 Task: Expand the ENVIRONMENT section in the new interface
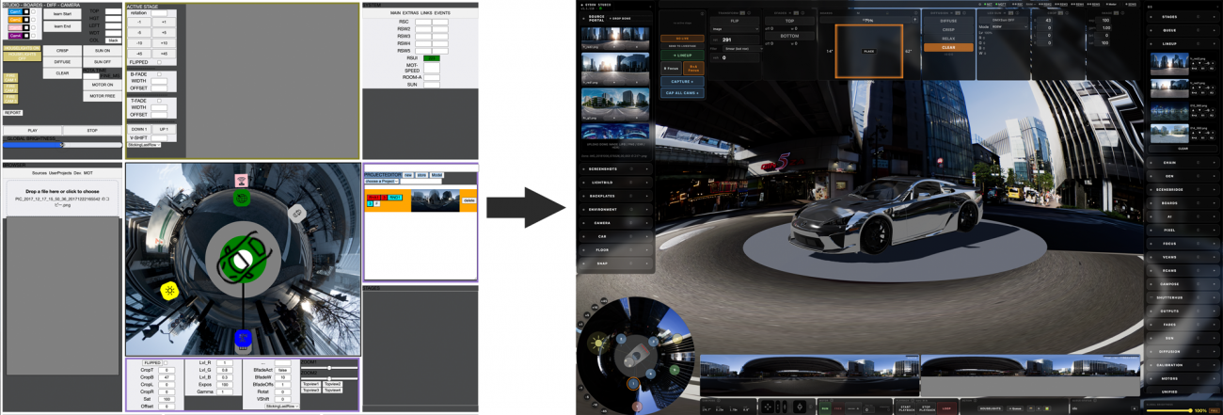(614, 209)
